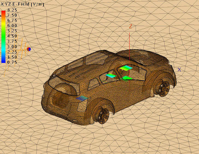Image resolution: width=199 pixels, height=154 pixels.
Task: Click the 4.50 legend value
Action: click(12, 36)
